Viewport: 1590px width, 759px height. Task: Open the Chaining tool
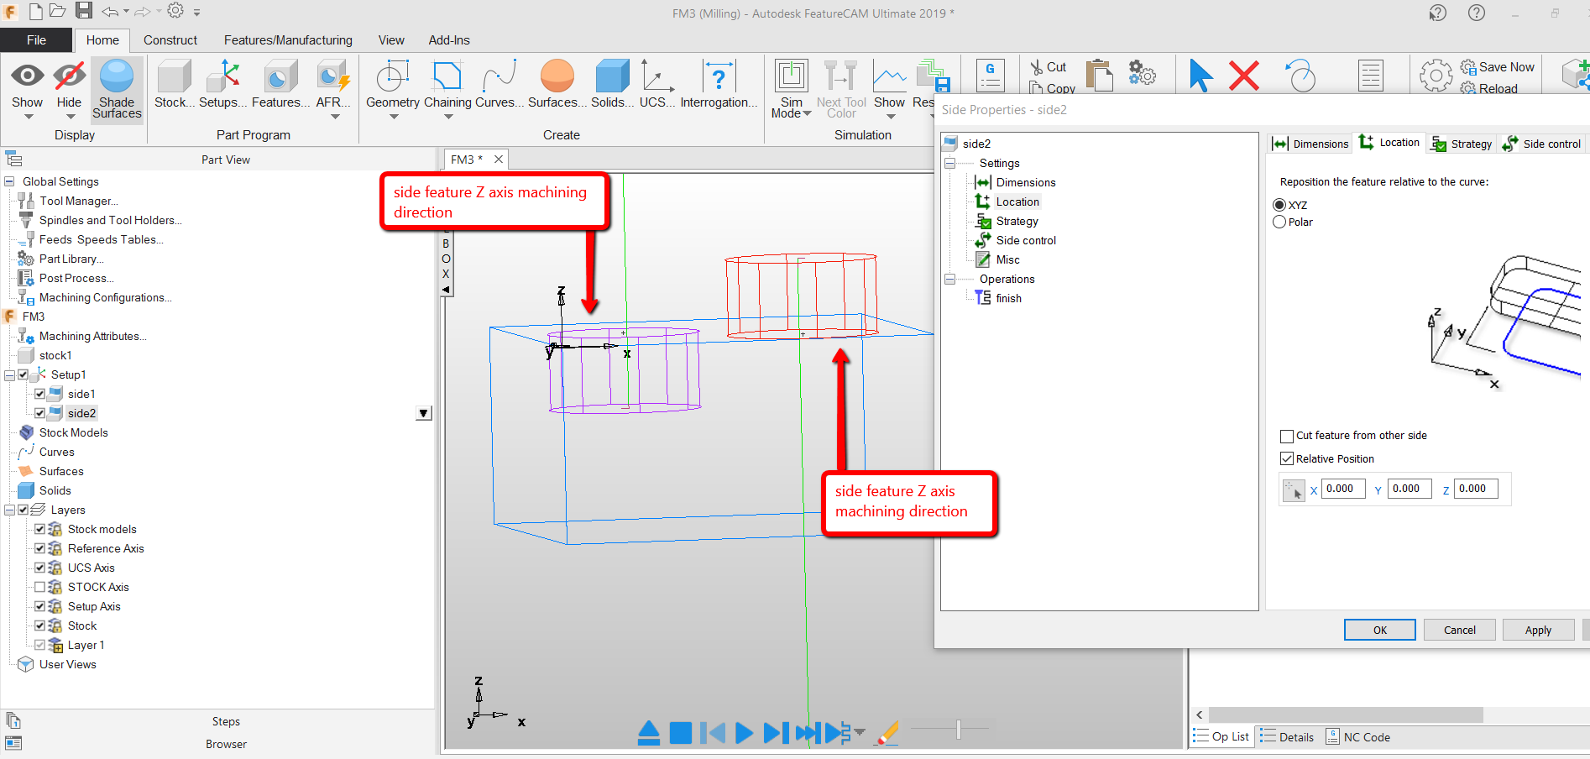tap(446, 84)
